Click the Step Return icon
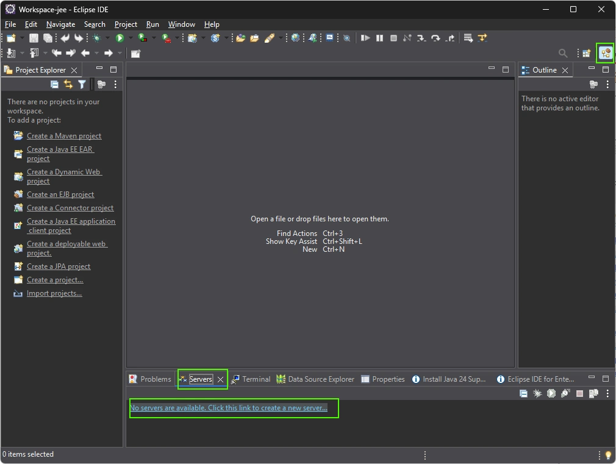This screenshot has width=616, height=464. [x=450, y=38]
